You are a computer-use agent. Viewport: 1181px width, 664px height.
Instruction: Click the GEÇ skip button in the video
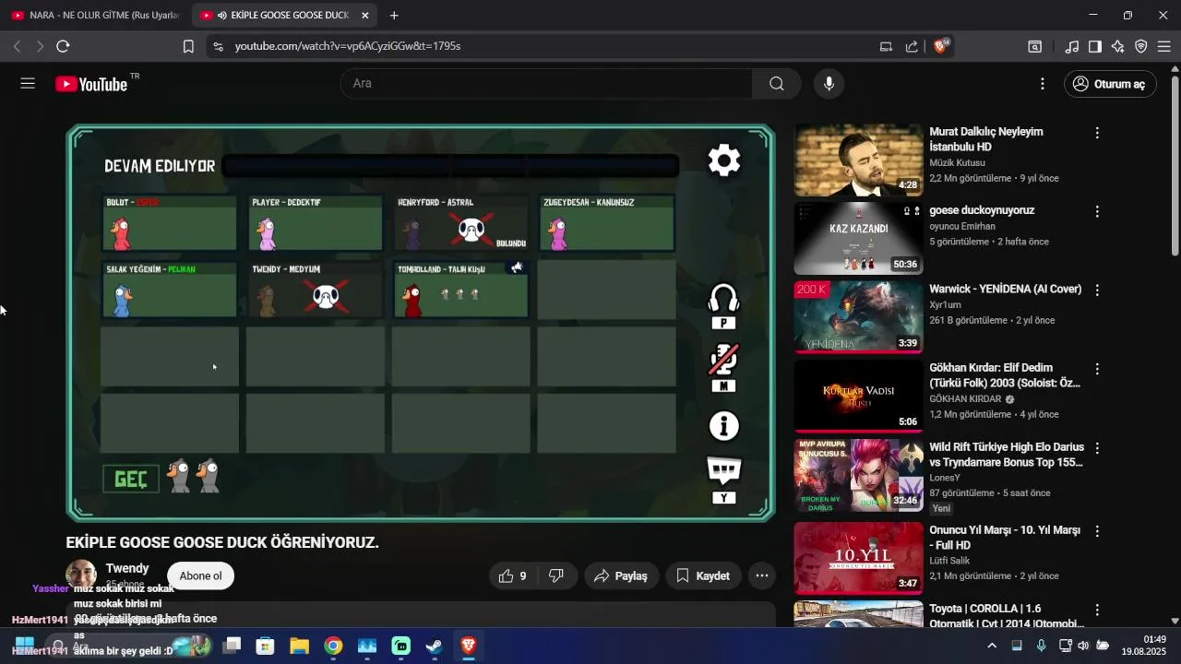click(x=131, y=479)
